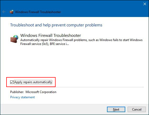The height and width of the screenshot is (115, 149).
Task: Cancel the troubleshooter wizard
Action: pos(137,110)
